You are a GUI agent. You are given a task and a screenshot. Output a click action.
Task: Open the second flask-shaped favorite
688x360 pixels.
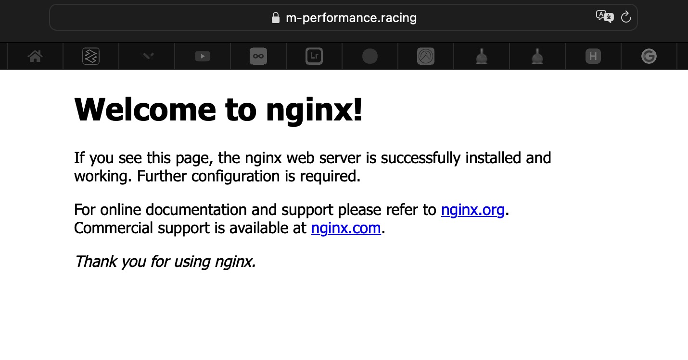(537, 56)
